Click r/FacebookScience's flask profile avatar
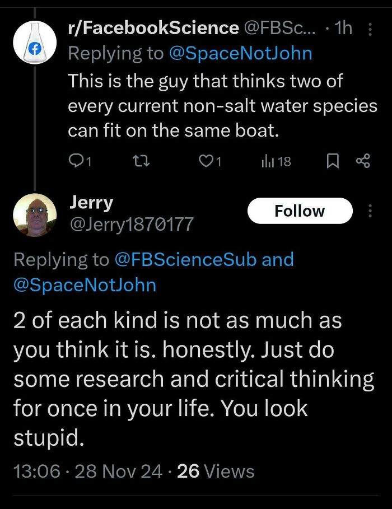 (x=35, y=42)
